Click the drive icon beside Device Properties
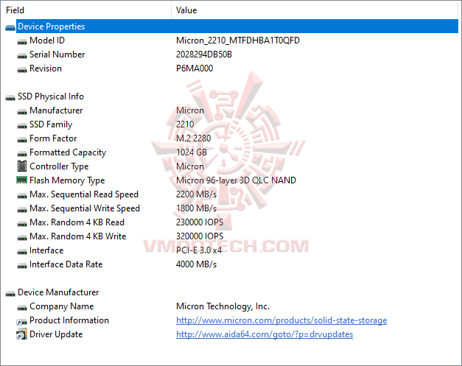462x366 pixels. pyautogui.click(x=10, y=28)
